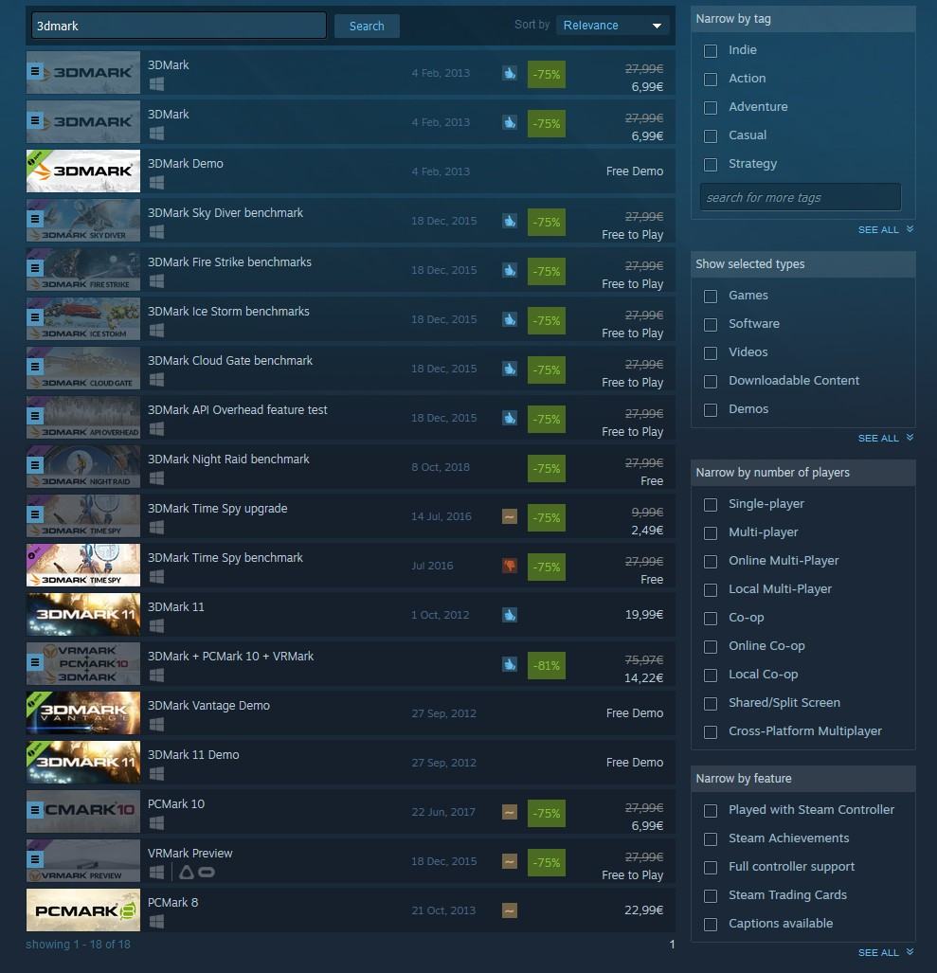Click the Windows icon under PCMark 8
Screen dimensions: 937x973
point(157,922)
